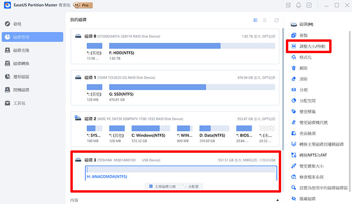Click the 表面檢測 surface test icon
The height and width of the screenshot is (204, 352).
pos(293,133)
